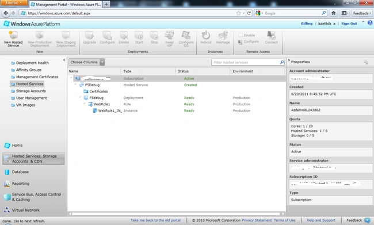Click the browser reload icon
Image resolution: width=374 pixels, height=225 pixels.
click(249, 13)
